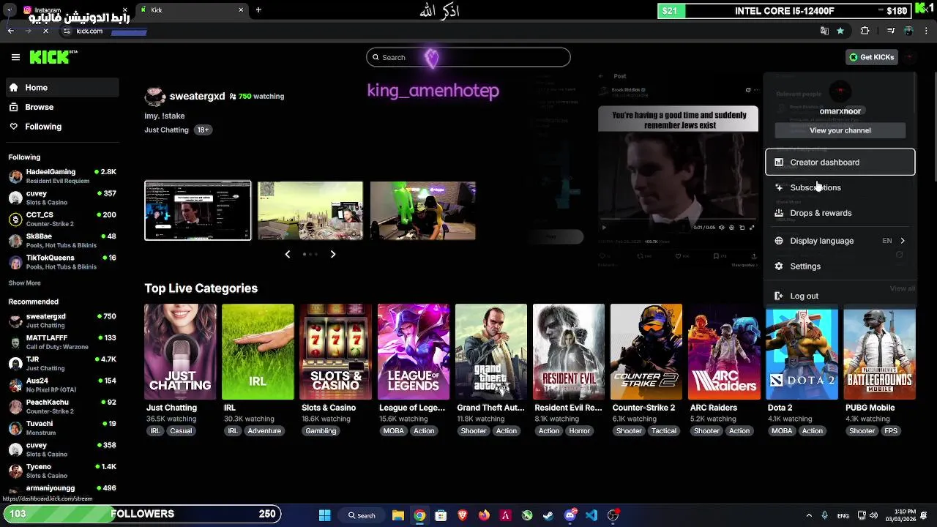Open Visual Studio Code from taskbar
This screenshot has height=527, width=937.
pos(591,515)
